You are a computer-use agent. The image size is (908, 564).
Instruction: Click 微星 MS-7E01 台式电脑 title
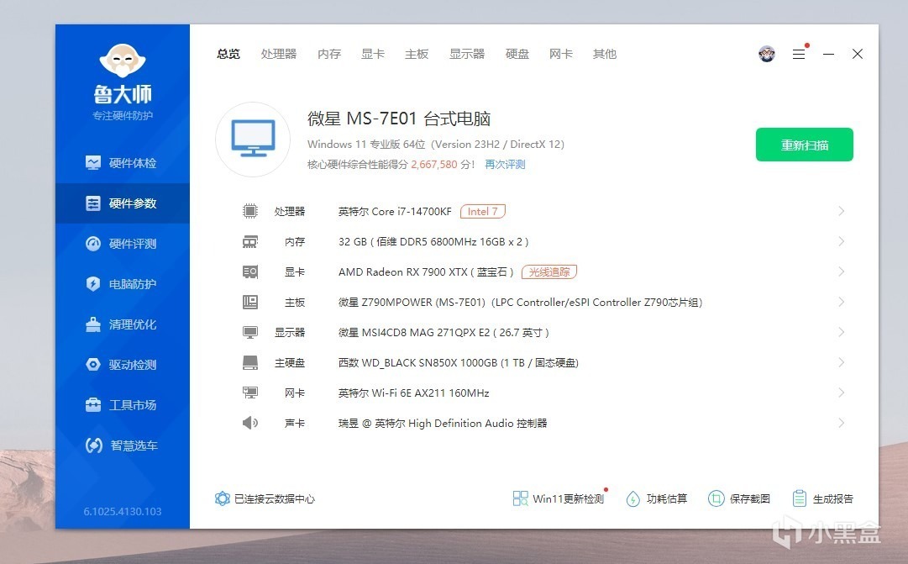pos(399,119)
